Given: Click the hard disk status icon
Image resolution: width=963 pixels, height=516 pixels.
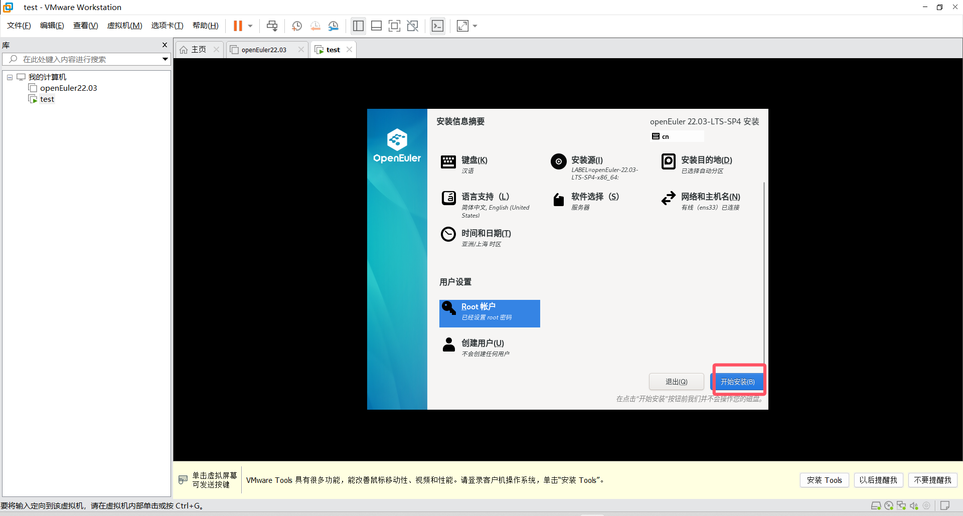Looking at the screenshot, I should pyautogui.click(x=876, y=505).
